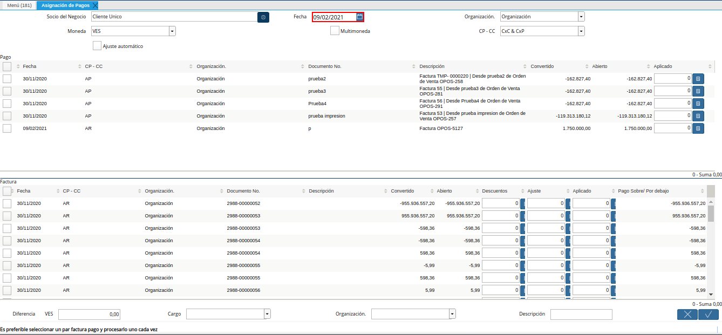Viewport: 722px width, 335px height.
Task: Sort payments by Documento No. column header
Action: (325, 66)
